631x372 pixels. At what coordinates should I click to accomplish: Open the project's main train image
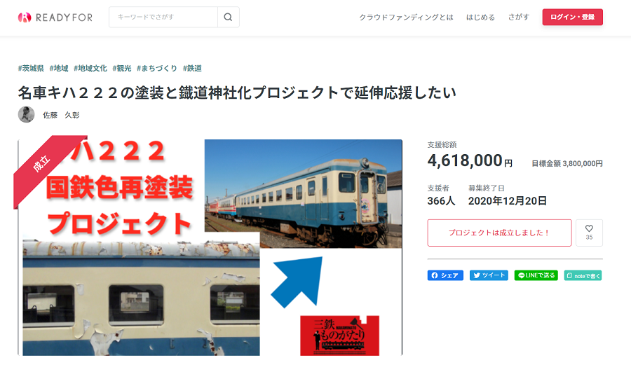[210, 247]
